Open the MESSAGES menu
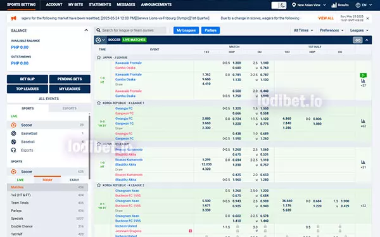 pos(126,4)
